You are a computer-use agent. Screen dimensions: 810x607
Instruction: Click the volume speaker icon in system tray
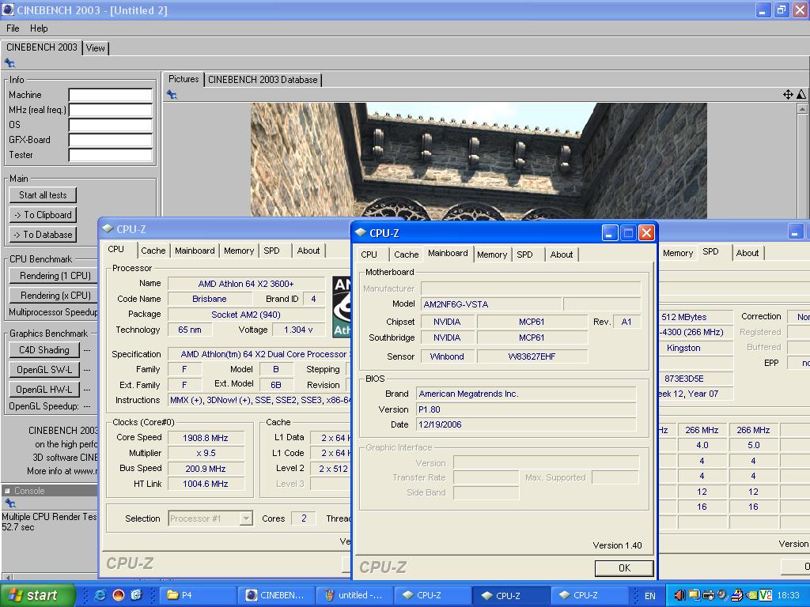(x=679, y=595)
